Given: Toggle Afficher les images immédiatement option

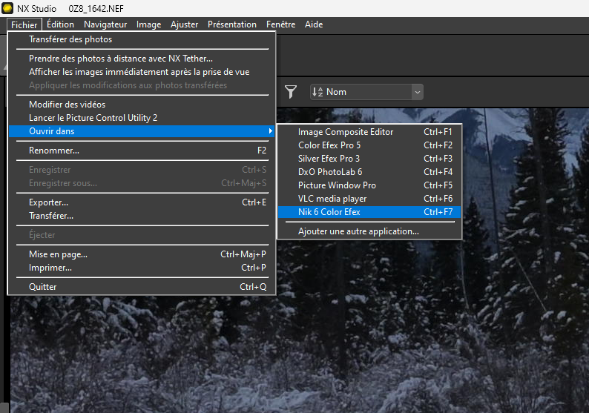Looking at the screenshot, I should click(139, 72).
